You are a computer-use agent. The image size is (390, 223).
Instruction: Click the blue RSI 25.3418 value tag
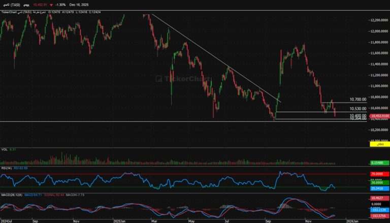(376, 187)
